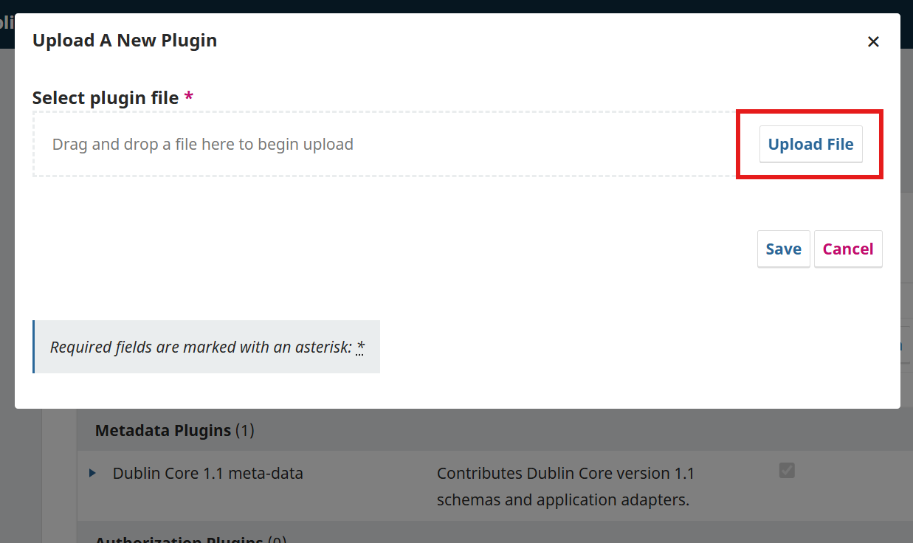Image resolution: width=913 pixels, height=543 pixels.
Task: Expand the Dublin Core 1.1 meta-data row
Action: [x=93, y=474]
